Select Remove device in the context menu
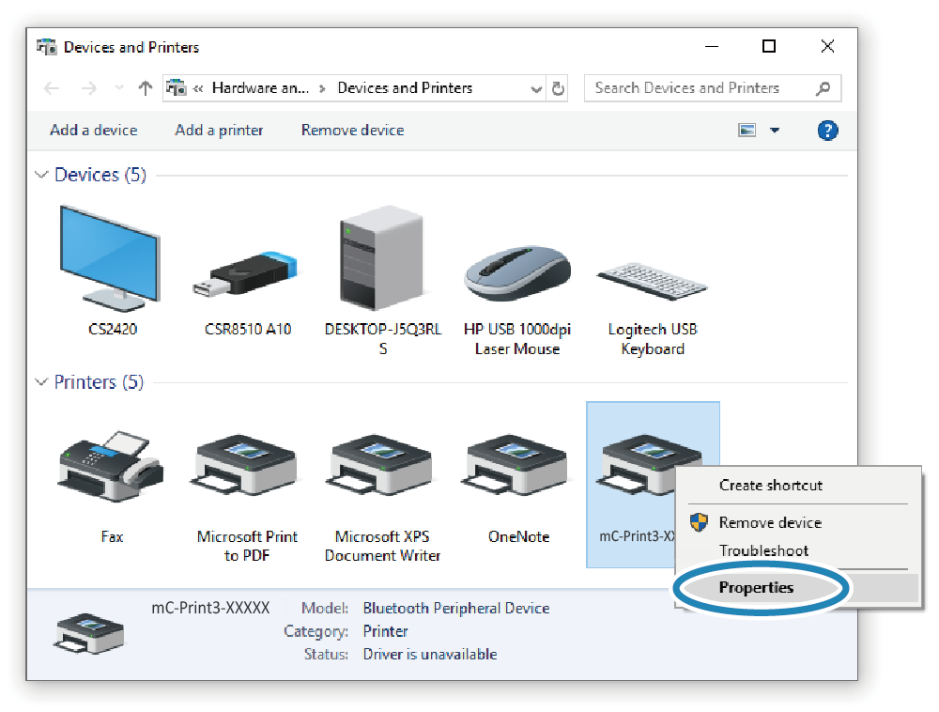939x712 pixels. click(x=770, y=522)
